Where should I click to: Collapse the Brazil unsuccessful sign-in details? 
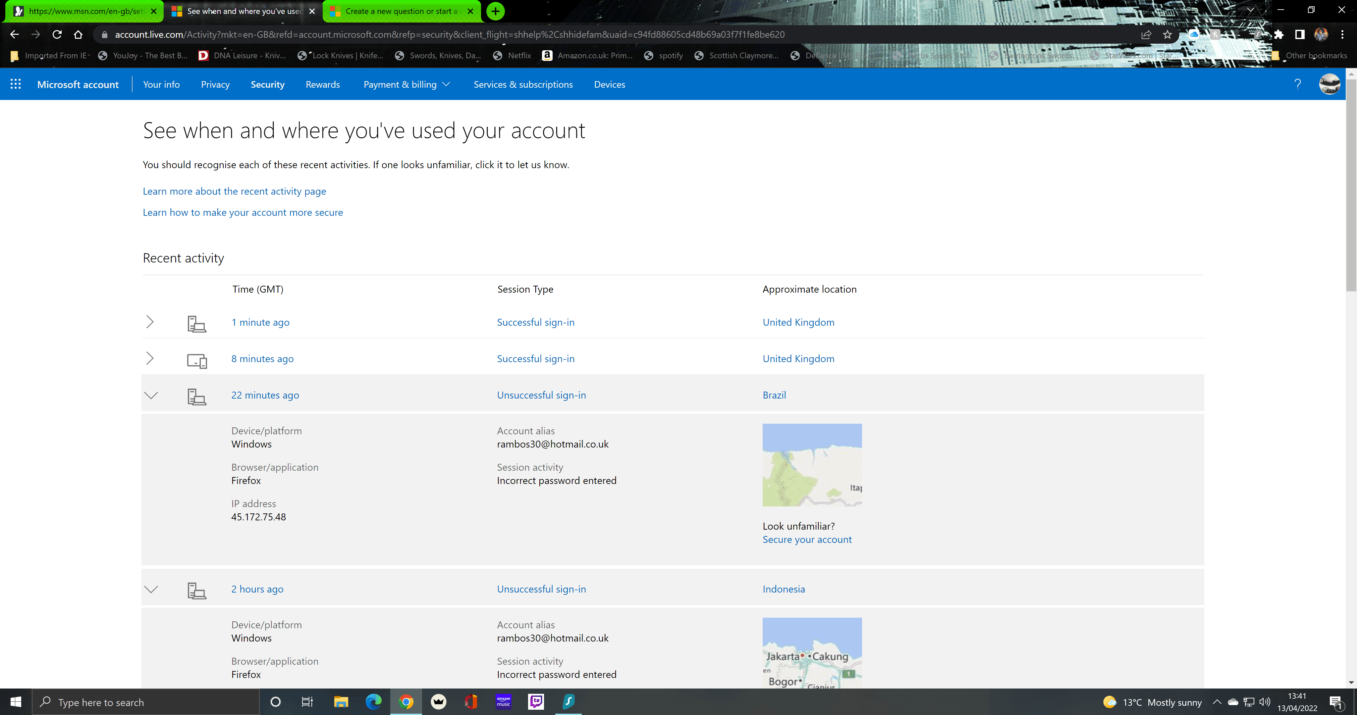click(x=151, y=396)
